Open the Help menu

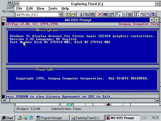coord(65,8)
